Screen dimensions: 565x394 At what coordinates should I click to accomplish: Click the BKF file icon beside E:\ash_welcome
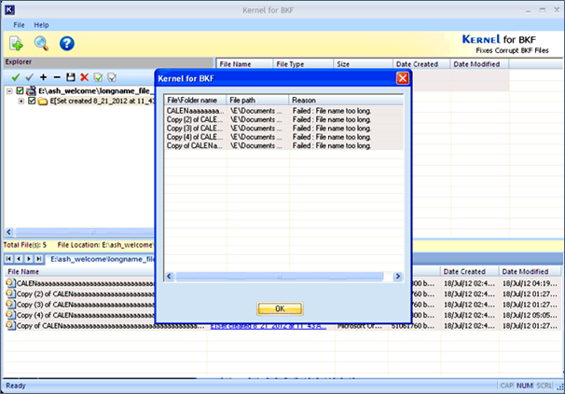[32, 90]
